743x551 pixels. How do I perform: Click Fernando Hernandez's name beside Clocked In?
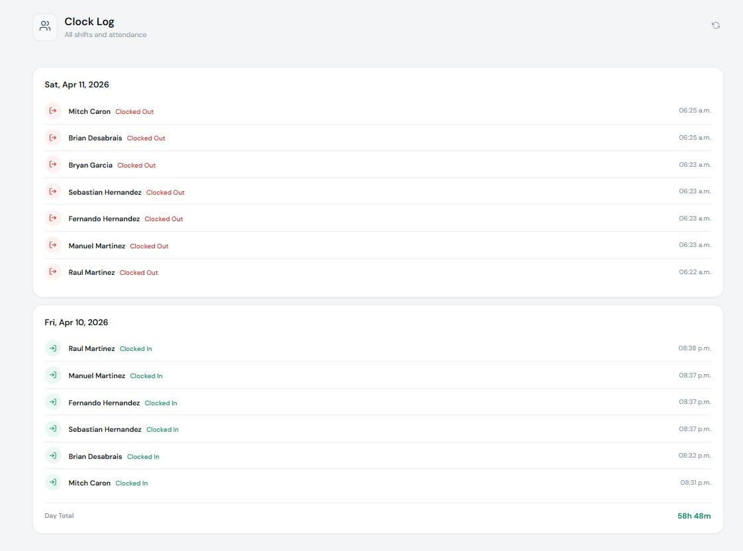(x=104, y=402)
